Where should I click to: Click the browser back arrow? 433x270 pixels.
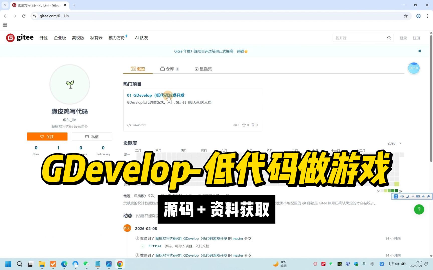6,16
